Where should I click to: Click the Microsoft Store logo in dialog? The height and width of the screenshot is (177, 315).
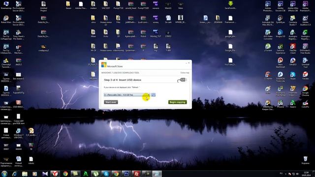click(104, 65)
